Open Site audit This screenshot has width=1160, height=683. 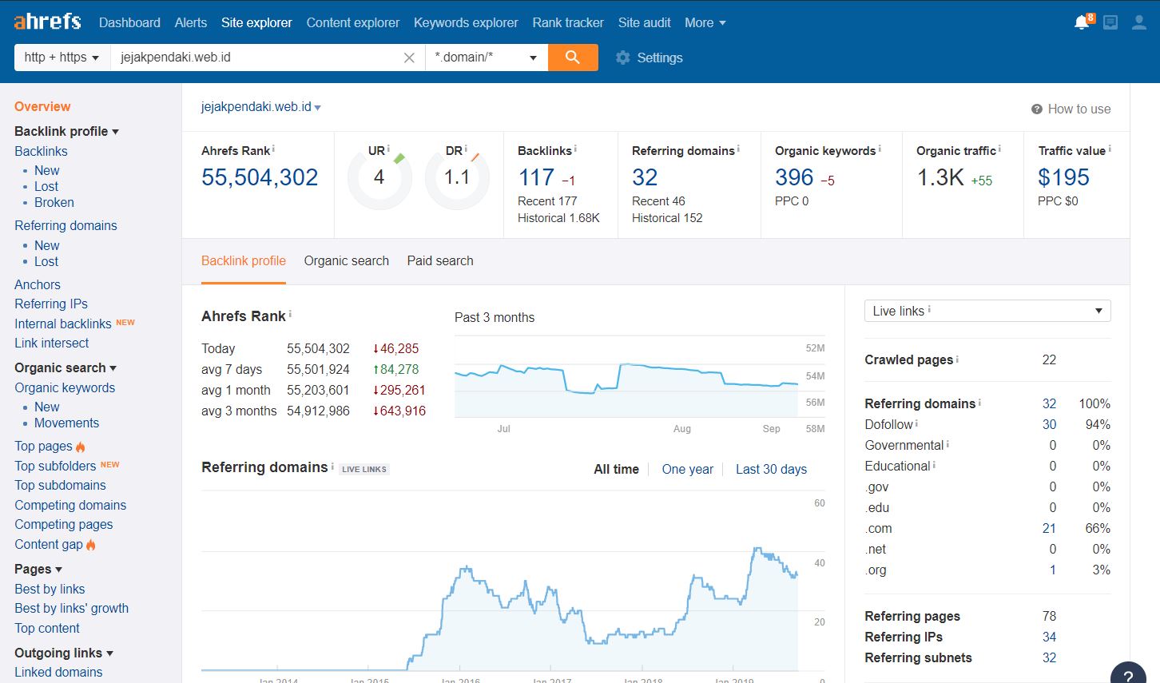click(645, 22)
